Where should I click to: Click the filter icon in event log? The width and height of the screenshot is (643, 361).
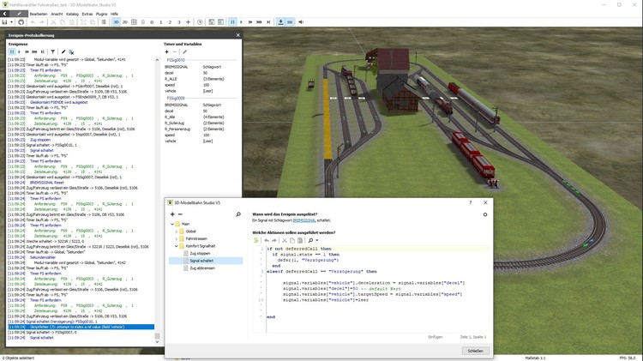[x=52, y=51]
